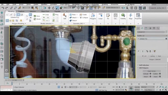
Task: Open the Polygons ribbon panel
Action: (93, 16)
